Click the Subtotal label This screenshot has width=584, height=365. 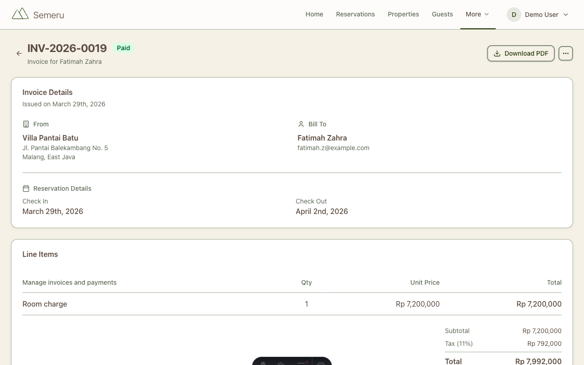point(457,331)
